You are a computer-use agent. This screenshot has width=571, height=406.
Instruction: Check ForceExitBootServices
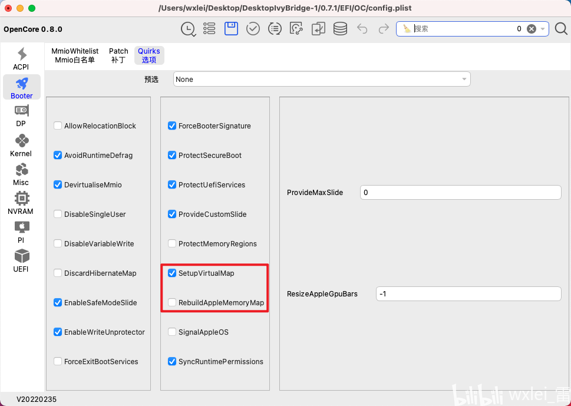click(x=58, y=362)
